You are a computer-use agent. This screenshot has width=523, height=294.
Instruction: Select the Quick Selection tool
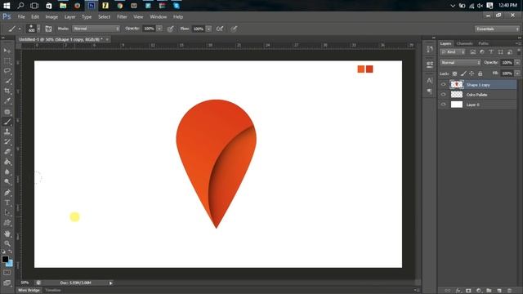pyautogui.click(x=7, y=81)
